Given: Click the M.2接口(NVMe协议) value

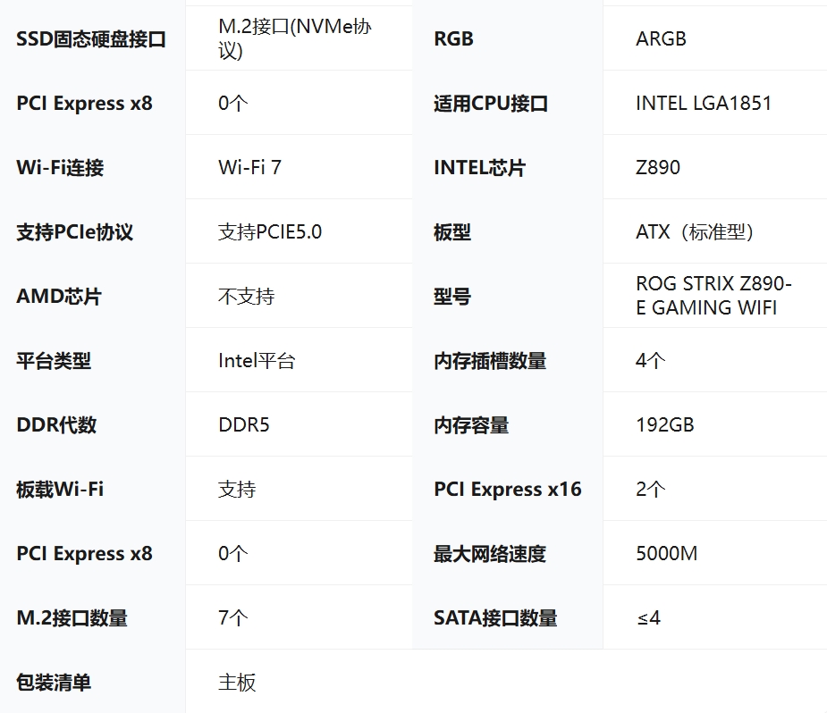Looking at the screenshot, I should pyautogui.click(x=295, y=38).
